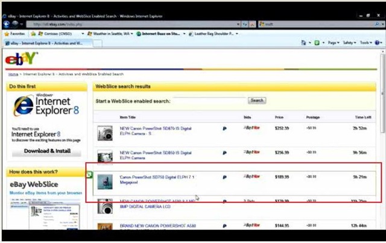Follow the Home breadcrumb link
This screenshot has height=243, width=386.
13,74
